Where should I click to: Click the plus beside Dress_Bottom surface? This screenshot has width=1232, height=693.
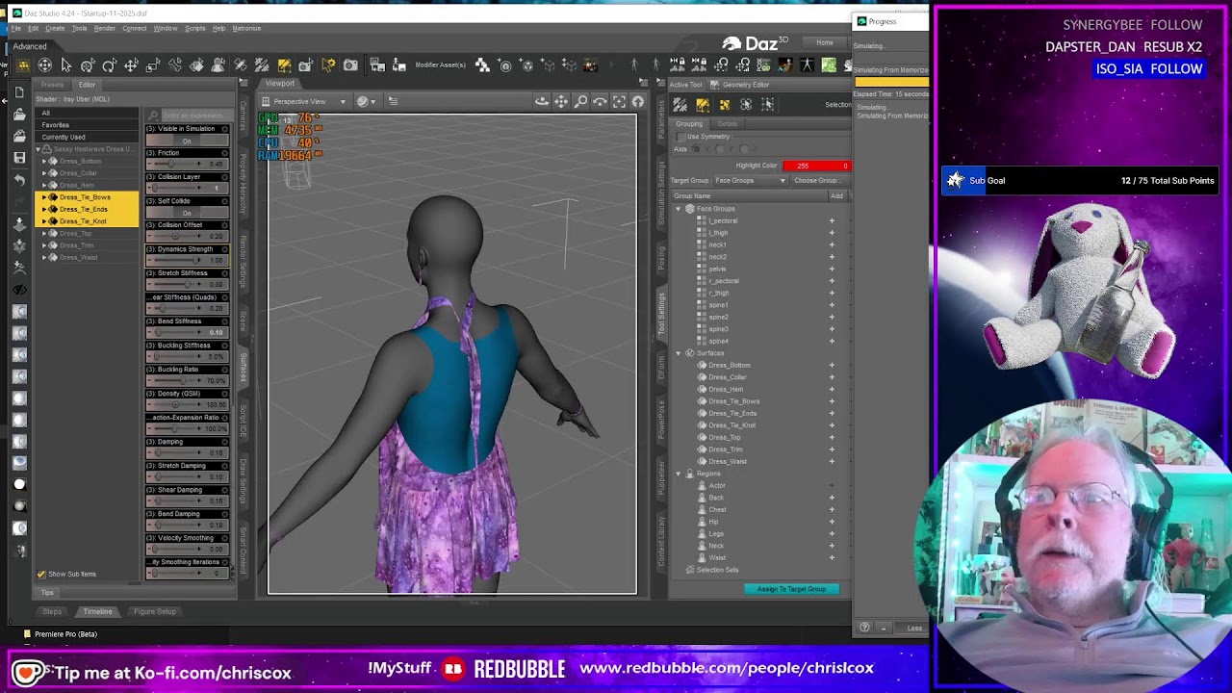point(832,365)
